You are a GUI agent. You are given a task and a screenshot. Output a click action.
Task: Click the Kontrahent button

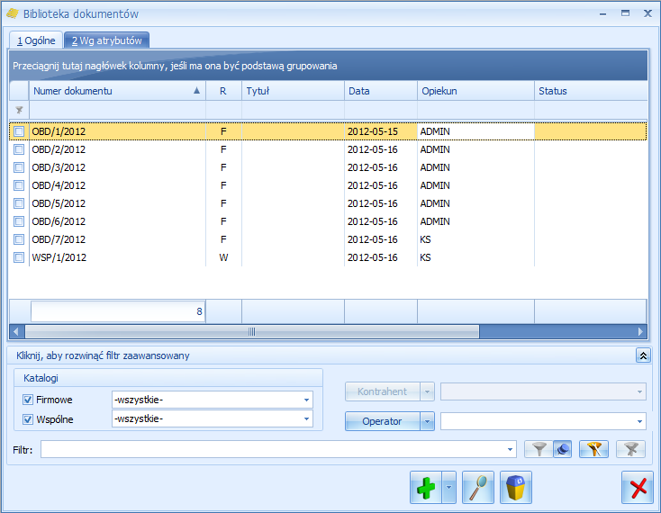(x=383, y=391)
